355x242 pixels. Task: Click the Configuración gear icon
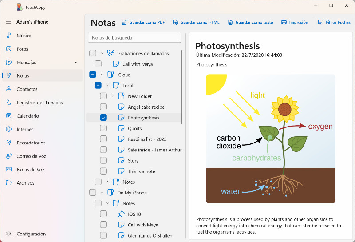point(8,234)
